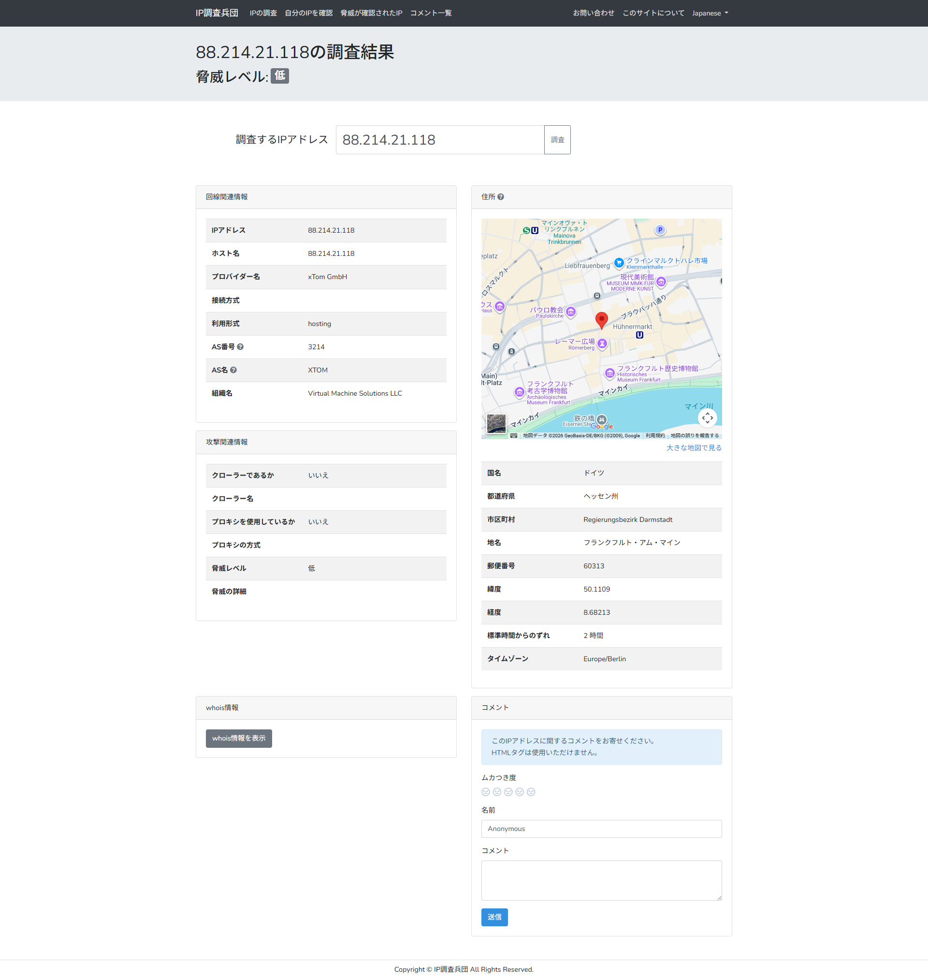Click the Anonymous name input field
Image resolution: width=928 pixels, height=979 pixels.
point(602,829)
